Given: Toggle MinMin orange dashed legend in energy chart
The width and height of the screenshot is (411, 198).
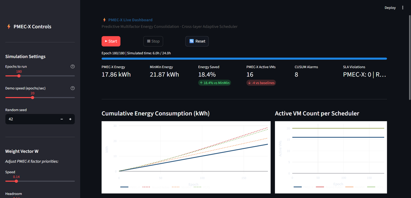Looking at the screenshot, I should pyautogui.click(x=181, y=187).
